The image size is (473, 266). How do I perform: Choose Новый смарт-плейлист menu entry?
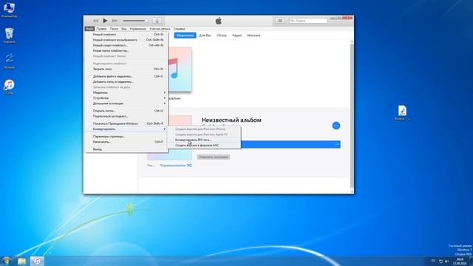(x=126, y=45)
